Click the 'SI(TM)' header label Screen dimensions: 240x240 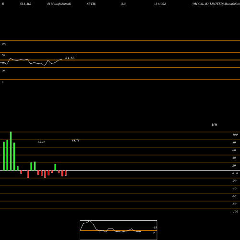91,4
